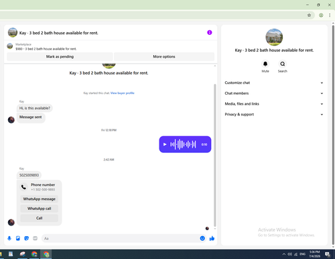
Task: Send a thumbs-up like
Action: click(212, 238)
